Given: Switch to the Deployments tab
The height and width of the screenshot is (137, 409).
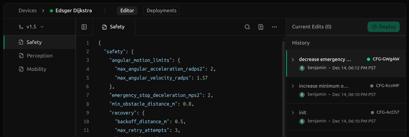Looking at the screenshot, I should coord(161,11).
